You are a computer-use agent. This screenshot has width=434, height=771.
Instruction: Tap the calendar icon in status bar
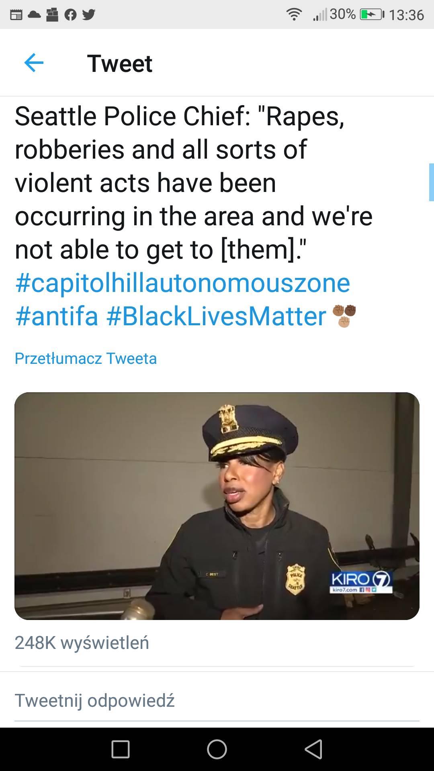click(x=16, y=15)
